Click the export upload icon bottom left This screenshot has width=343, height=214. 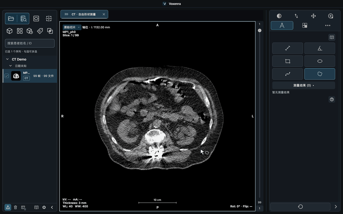click(8, 207)
